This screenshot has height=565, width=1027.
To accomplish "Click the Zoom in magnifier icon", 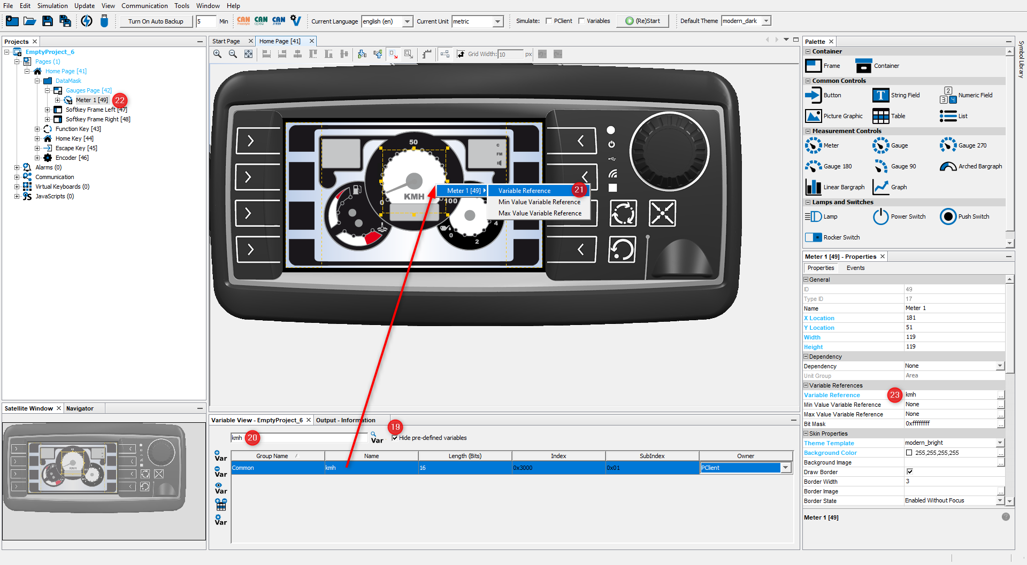I will (217, 54).
